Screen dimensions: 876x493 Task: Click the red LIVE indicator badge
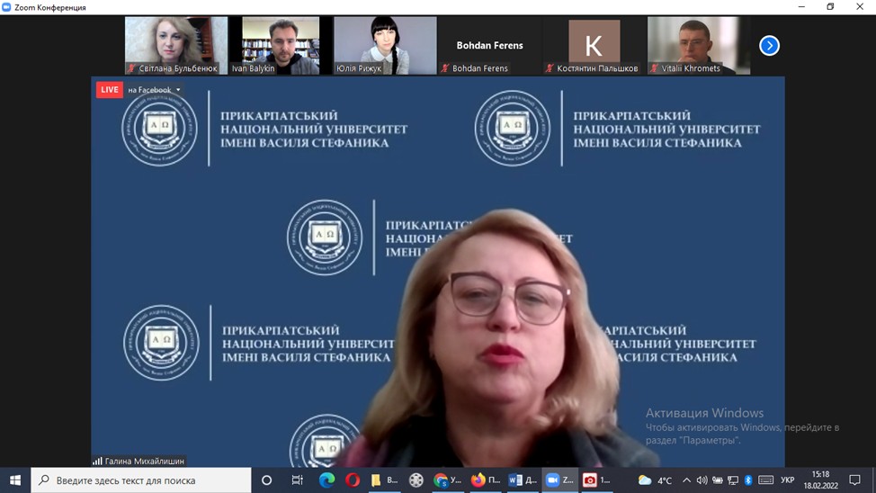tap(110, 90)
